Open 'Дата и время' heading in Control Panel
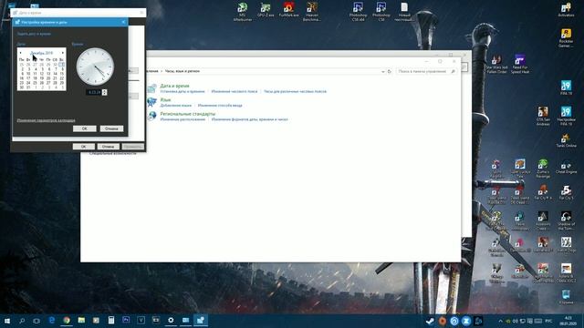The width and height of the screenshot is (584, 328). (x=174, y=86)
